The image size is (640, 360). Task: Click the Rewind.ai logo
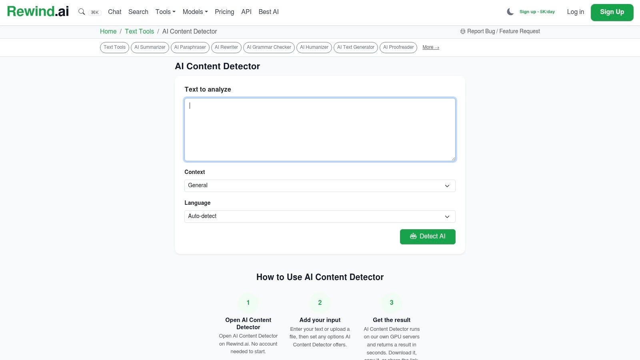tap(38, 12)
